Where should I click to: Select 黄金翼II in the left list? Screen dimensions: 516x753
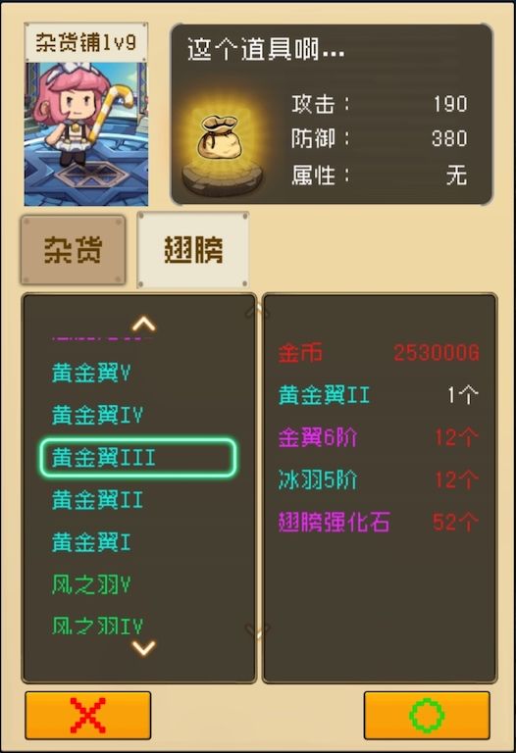97,500
